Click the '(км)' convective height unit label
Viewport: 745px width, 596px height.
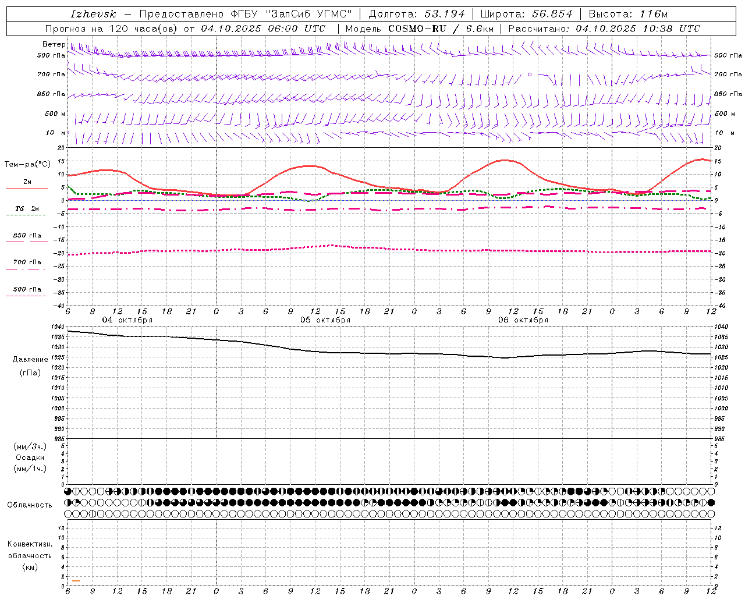point(30,567)
